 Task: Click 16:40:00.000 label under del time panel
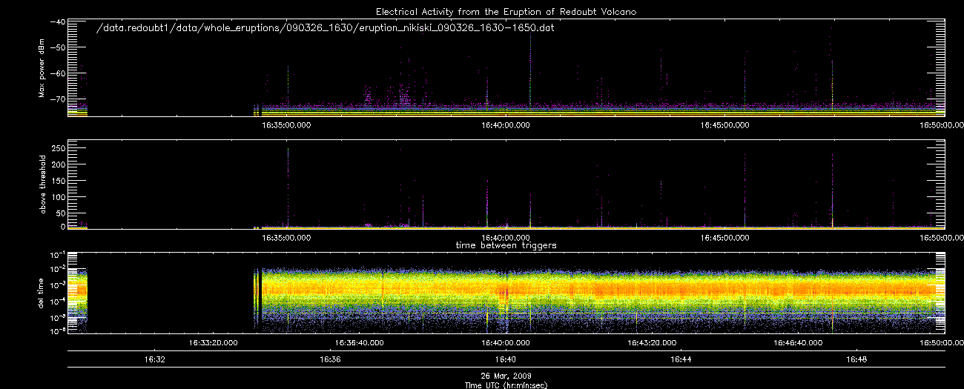coord(506,342)
